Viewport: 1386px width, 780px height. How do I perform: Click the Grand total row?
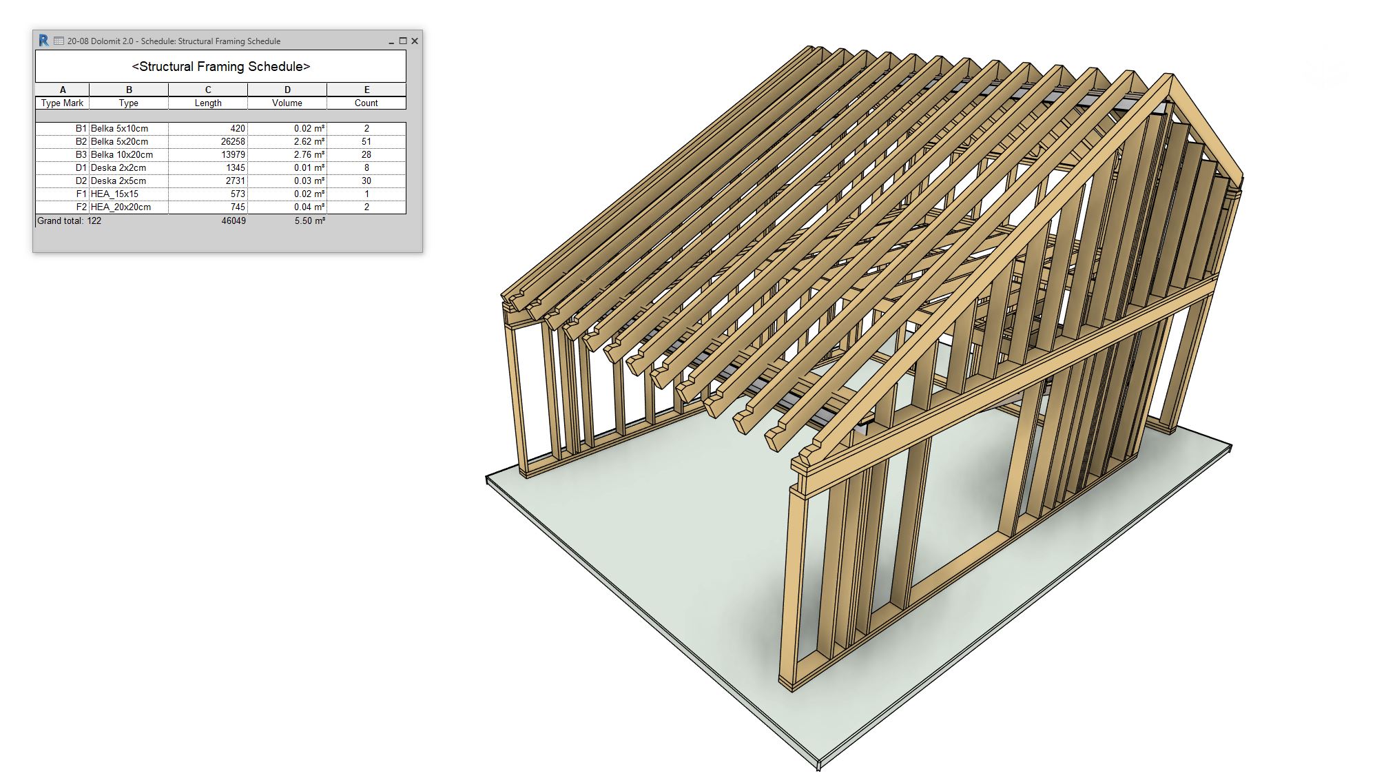(x=69, y=220)
